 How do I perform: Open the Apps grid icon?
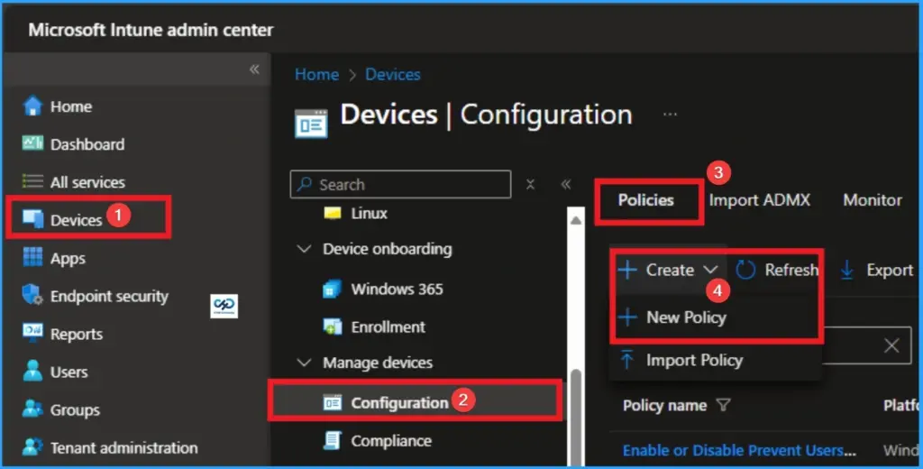32,257
